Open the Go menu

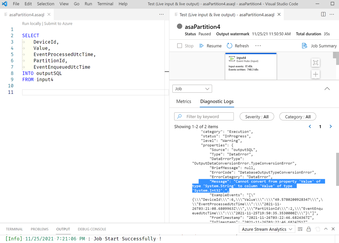pos(77,4)
